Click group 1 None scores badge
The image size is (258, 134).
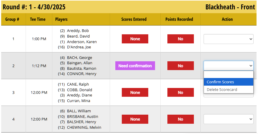135,39
